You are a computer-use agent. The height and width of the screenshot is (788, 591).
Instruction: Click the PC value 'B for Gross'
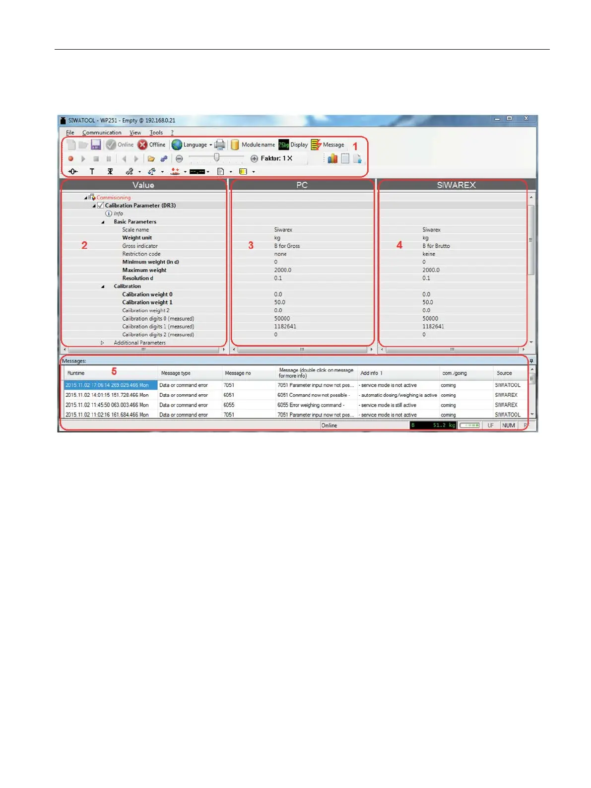click(287, 246)
